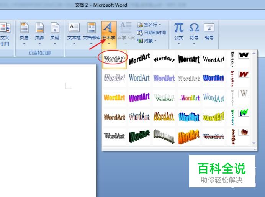
Task: Select the gray serif W WordArt style
Action: tap(244, 94)
